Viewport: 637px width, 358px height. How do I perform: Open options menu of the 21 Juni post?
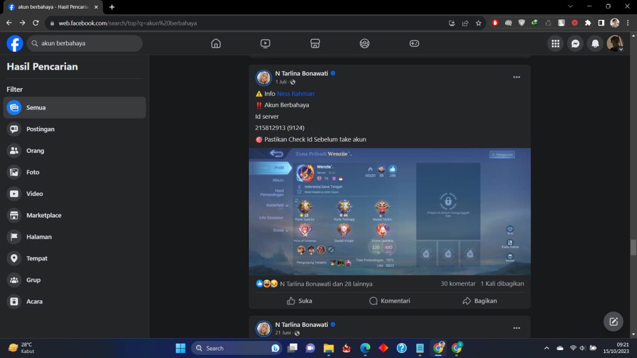[516, 328]
